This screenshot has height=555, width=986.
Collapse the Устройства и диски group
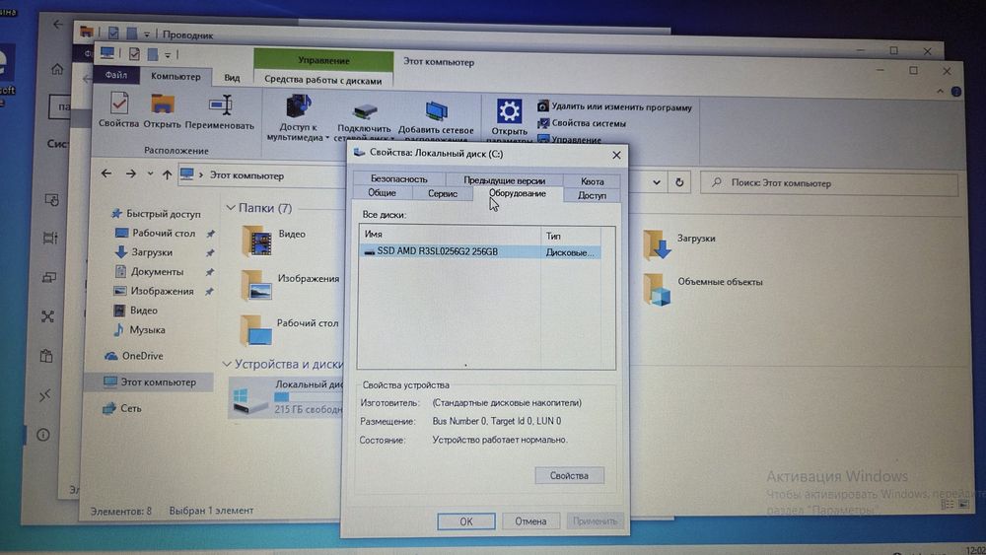pos(227,364)
